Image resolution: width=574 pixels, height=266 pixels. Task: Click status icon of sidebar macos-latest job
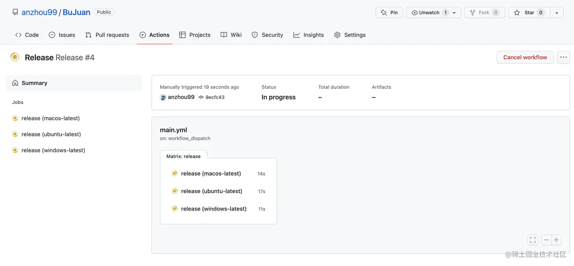[x=15, y=118]
